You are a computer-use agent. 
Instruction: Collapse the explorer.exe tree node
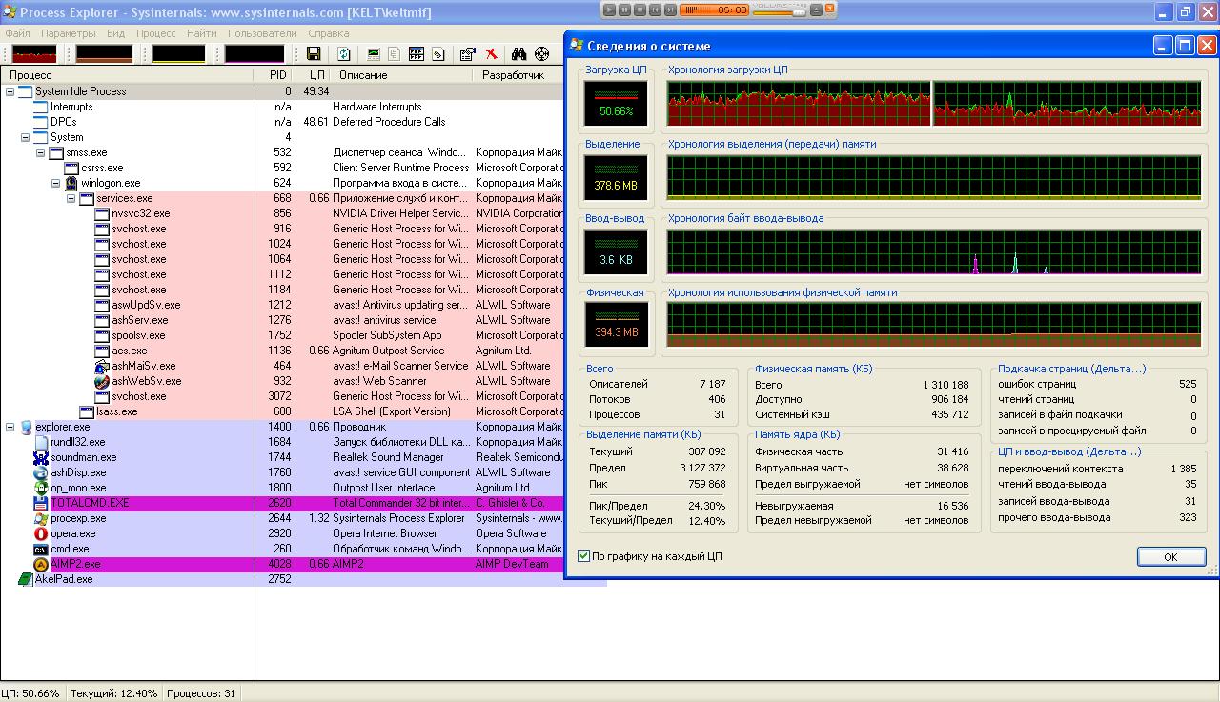click(x=10, y=427)
